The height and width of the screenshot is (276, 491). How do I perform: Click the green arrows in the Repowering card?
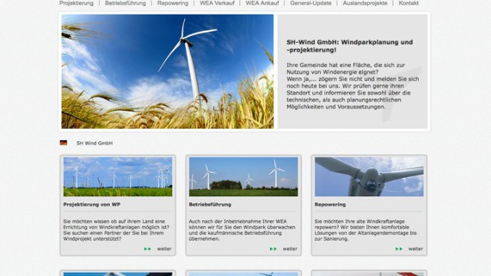[x=399, y=248]
